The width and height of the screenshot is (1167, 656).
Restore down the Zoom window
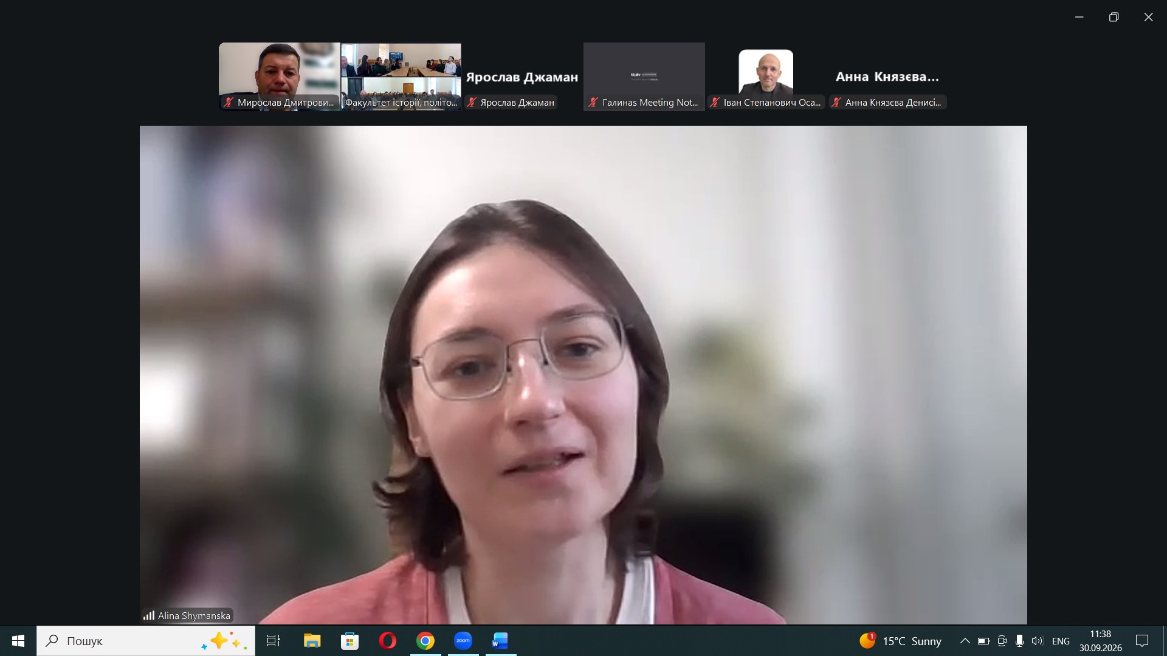(x=1114, y=17)
